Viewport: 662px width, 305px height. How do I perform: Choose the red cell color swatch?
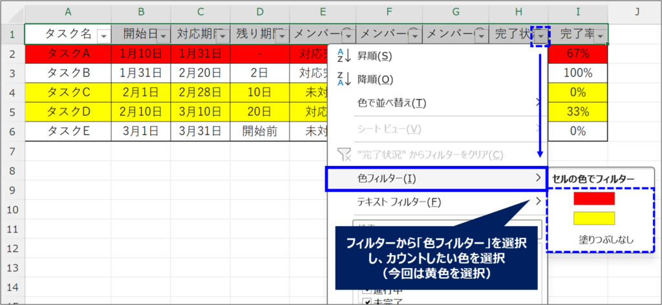pos(593,198)
